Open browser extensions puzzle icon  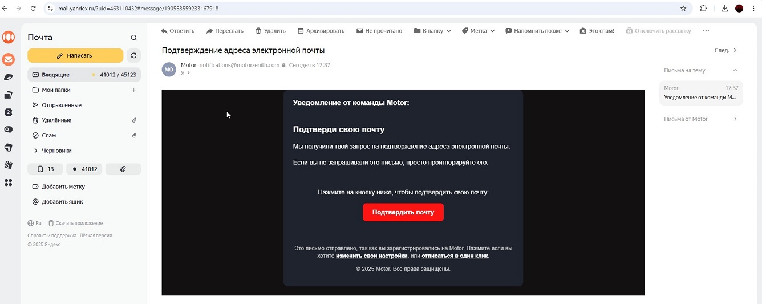(703, 9)
